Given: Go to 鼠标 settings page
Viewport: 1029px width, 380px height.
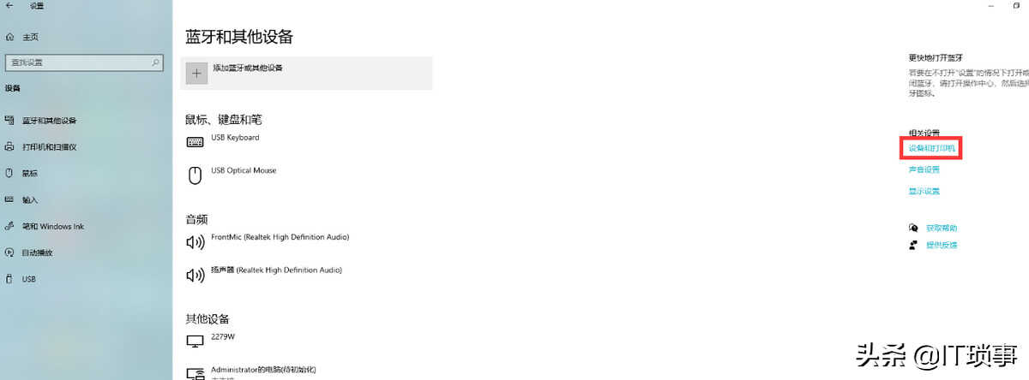Looking at the screenshot, I should coord(30,174).
